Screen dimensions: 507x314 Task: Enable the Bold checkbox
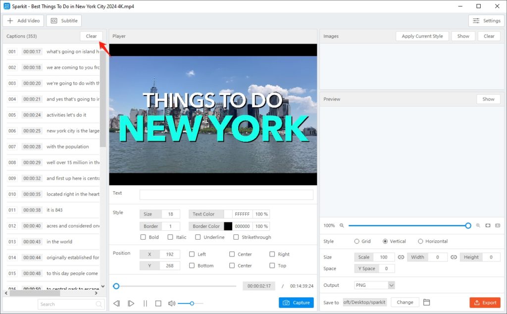143,237
